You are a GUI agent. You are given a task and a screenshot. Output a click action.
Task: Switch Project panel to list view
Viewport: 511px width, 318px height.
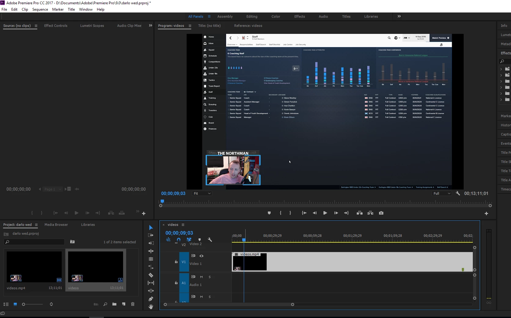tap(6, 304)
